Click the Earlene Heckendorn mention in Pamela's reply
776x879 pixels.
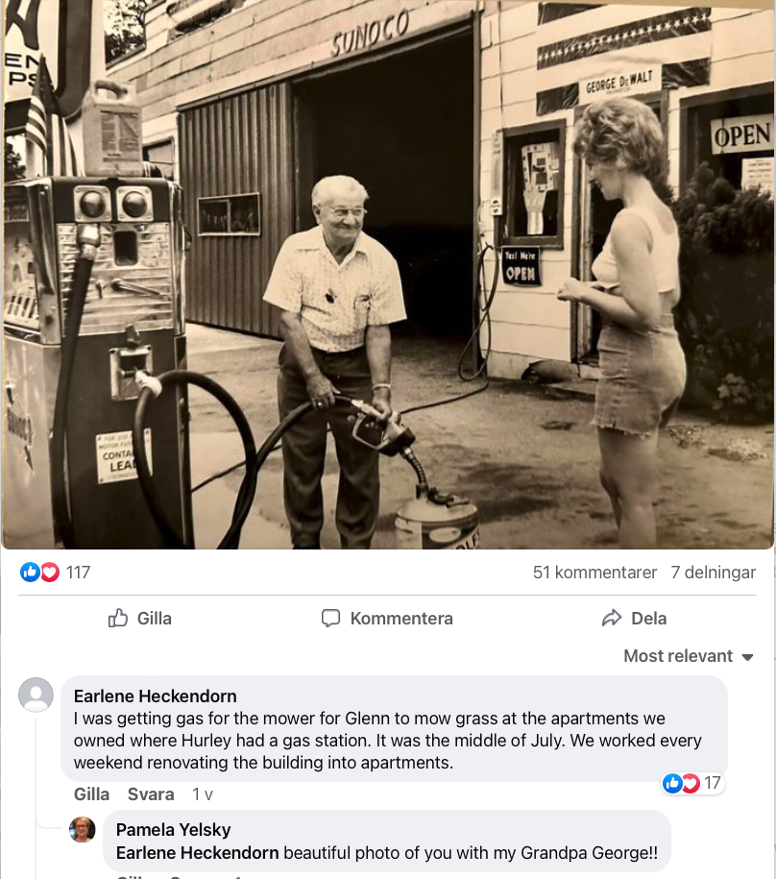pyautogui.click(x=197, y=853)
